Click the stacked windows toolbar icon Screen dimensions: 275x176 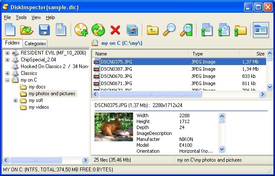click(132, 30)
